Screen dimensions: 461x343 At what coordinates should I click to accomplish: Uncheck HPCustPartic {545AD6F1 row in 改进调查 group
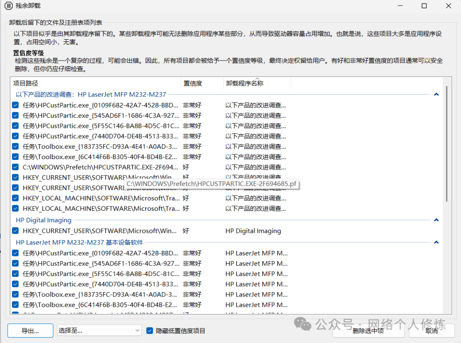click(16, 116)
